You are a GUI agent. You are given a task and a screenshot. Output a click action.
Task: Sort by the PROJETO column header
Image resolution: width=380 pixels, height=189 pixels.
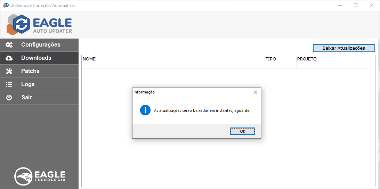pos(332,59)
